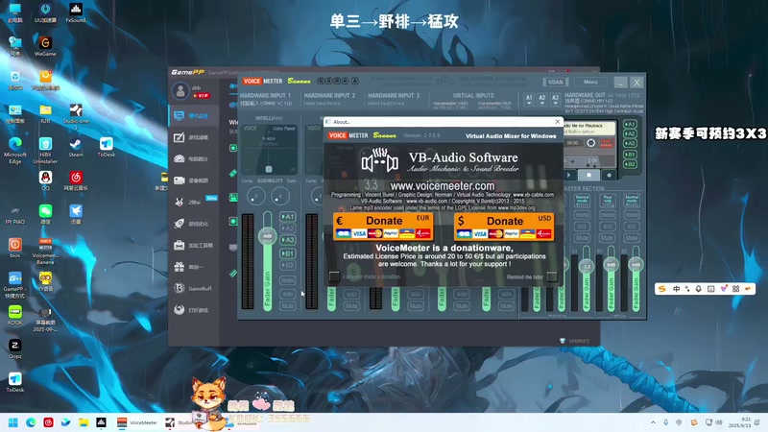Screen dimensions: 768x432
Task: Click the Donate USD button
Action: [x=504, y=227]
